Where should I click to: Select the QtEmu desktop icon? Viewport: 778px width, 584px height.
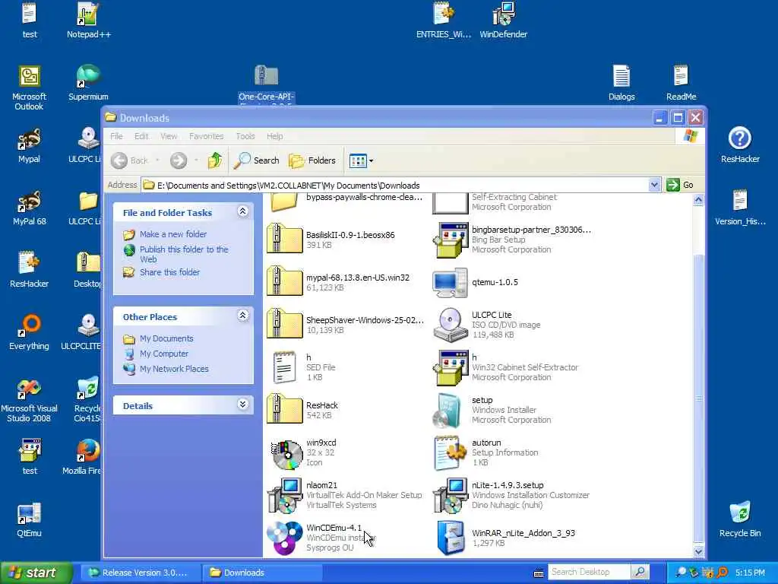[x=29, y=519]
